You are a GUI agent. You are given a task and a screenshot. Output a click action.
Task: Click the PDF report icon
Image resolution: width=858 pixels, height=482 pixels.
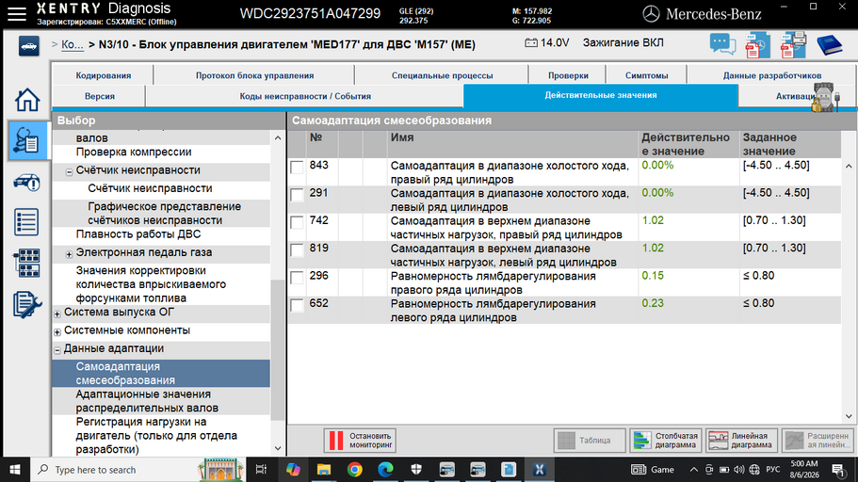pos(757,45)
